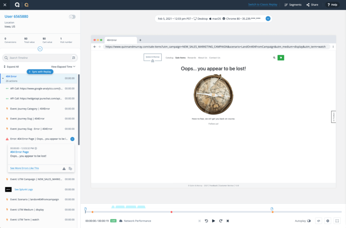Select Event: UTM Campaign row

pos(40,179)
